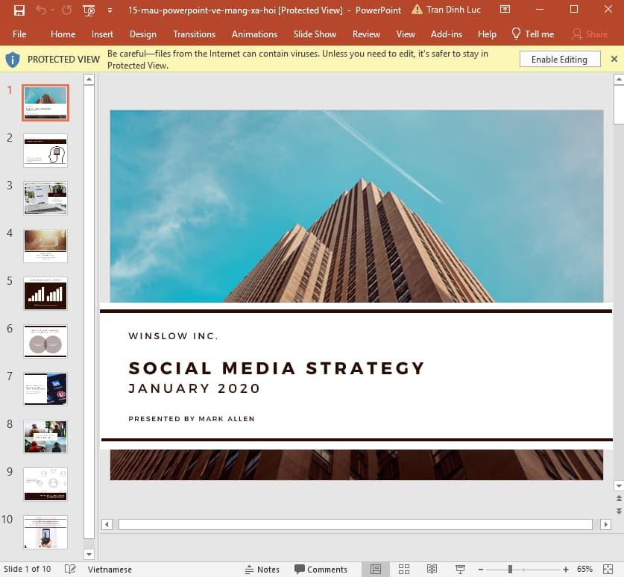Viewport: 624px width, 577px height.
Task: Save the presentation
Action: (18, 9)
